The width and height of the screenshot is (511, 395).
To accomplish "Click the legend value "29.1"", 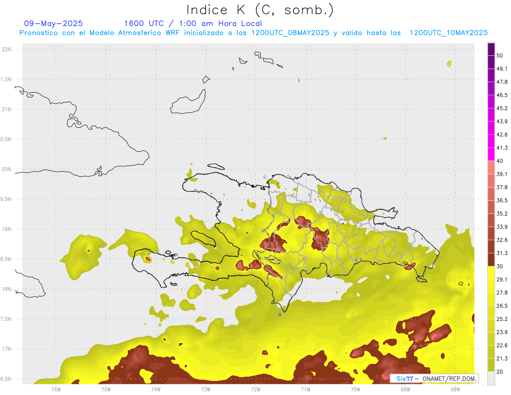I will click(502, 280).
